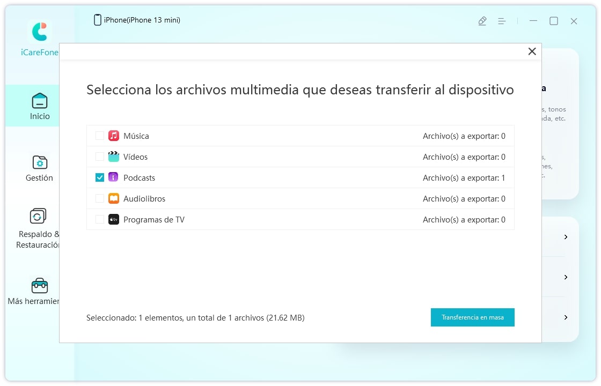Click Audiolibros 'Archivo(s) a exportar: 0'
Image resolution: width=601 pixels, height=386 pixels.
[464, 199]
